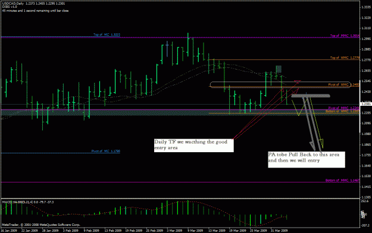This screenshot has width=372, height=233.
Task: Click the MetaTrader MetaQuotes copyright text
Action: [x=41, y=225]
